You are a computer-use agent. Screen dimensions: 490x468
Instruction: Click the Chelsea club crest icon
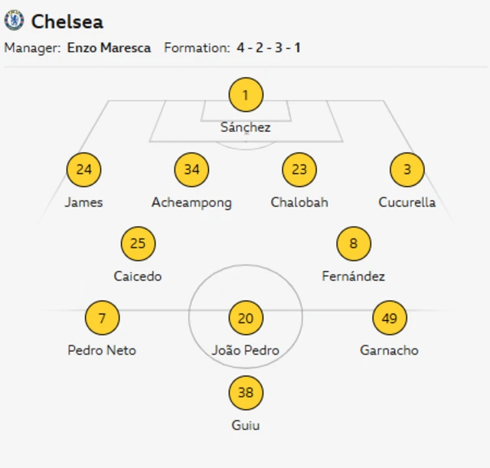click(14, 21)
